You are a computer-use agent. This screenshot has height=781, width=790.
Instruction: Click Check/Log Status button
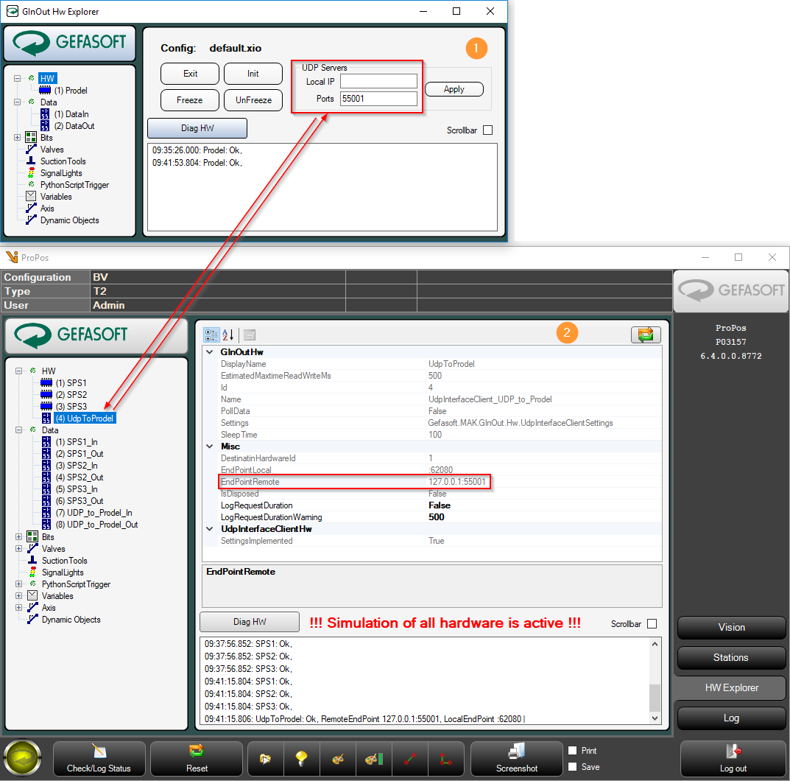tap(99, 758)
